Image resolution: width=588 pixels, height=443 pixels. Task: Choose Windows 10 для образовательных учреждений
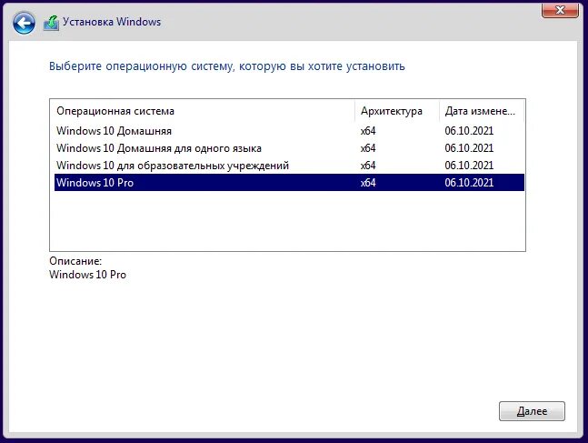click(x=289, y=166)
